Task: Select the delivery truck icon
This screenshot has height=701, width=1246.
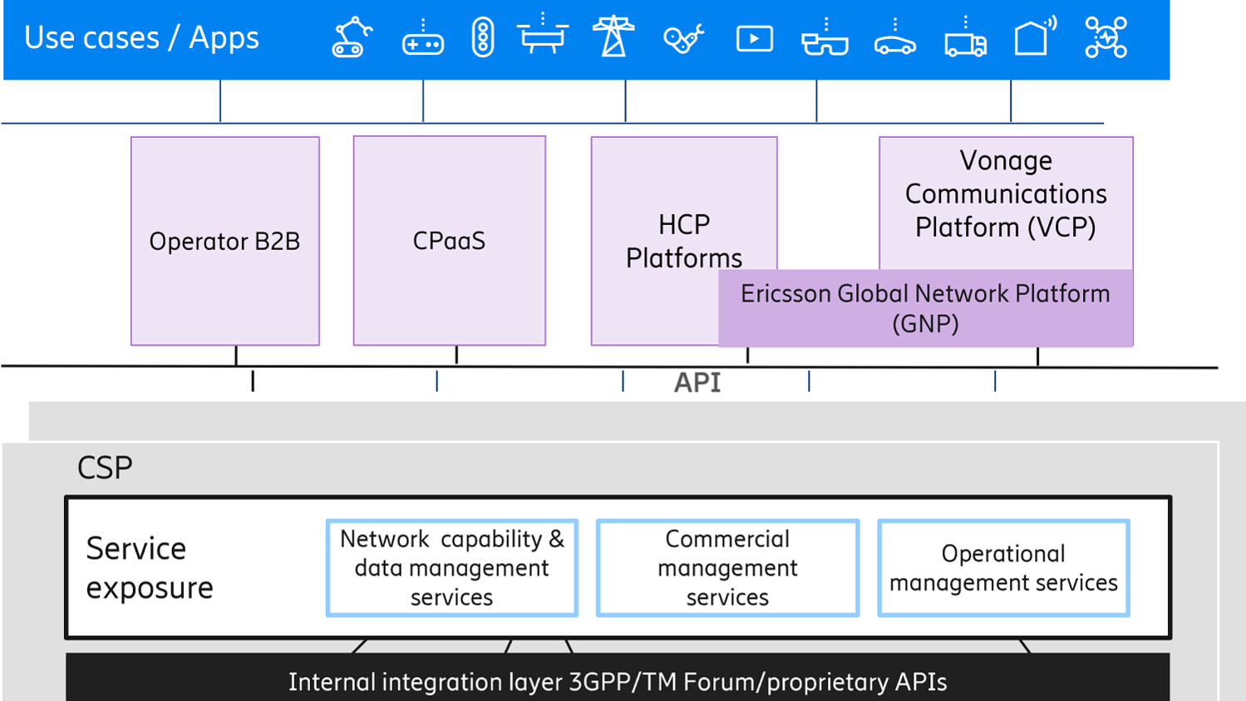Action: pos(965,37)
